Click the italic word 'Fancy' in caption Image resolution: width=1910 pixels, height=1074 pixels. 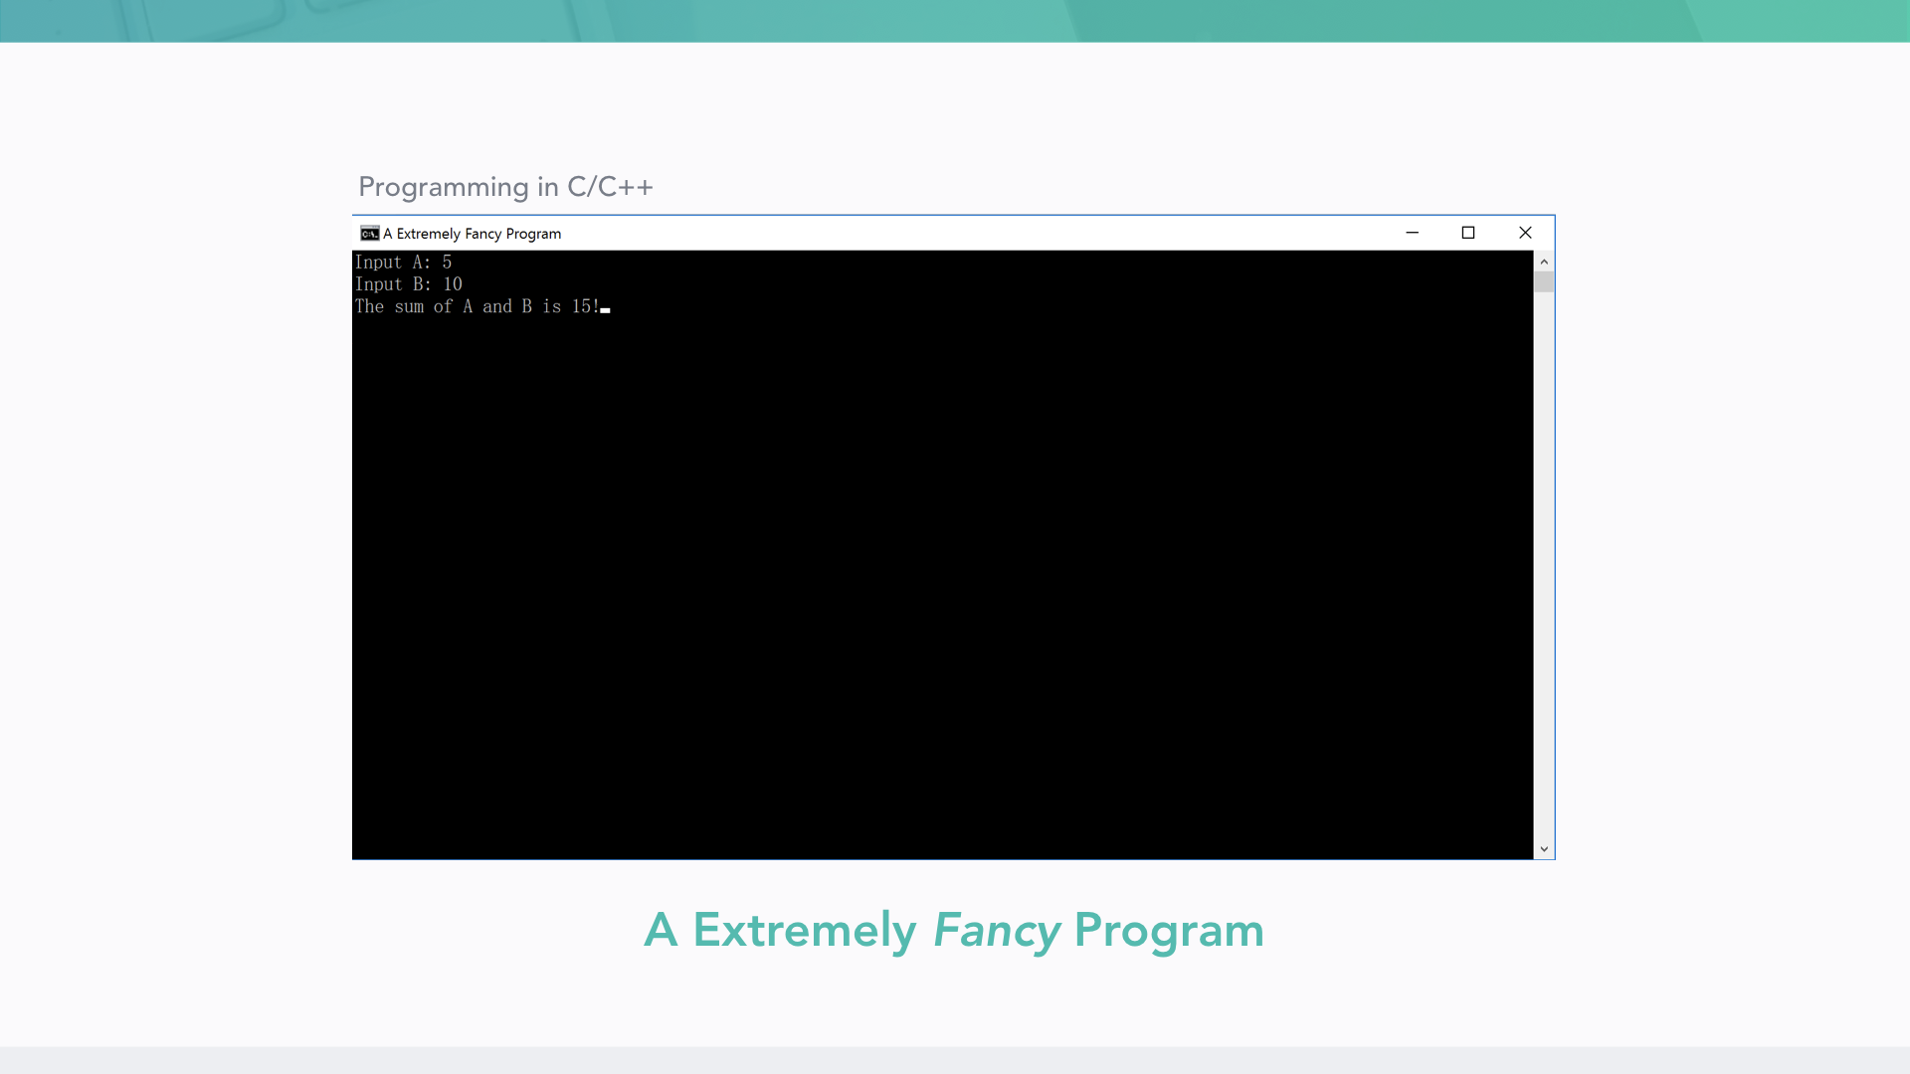click(x=996, y=931)
